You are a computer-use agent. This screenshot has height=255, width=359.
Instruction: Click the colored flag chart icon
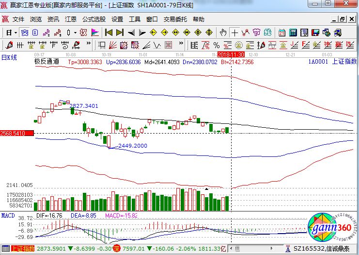[x=95, y=33]
